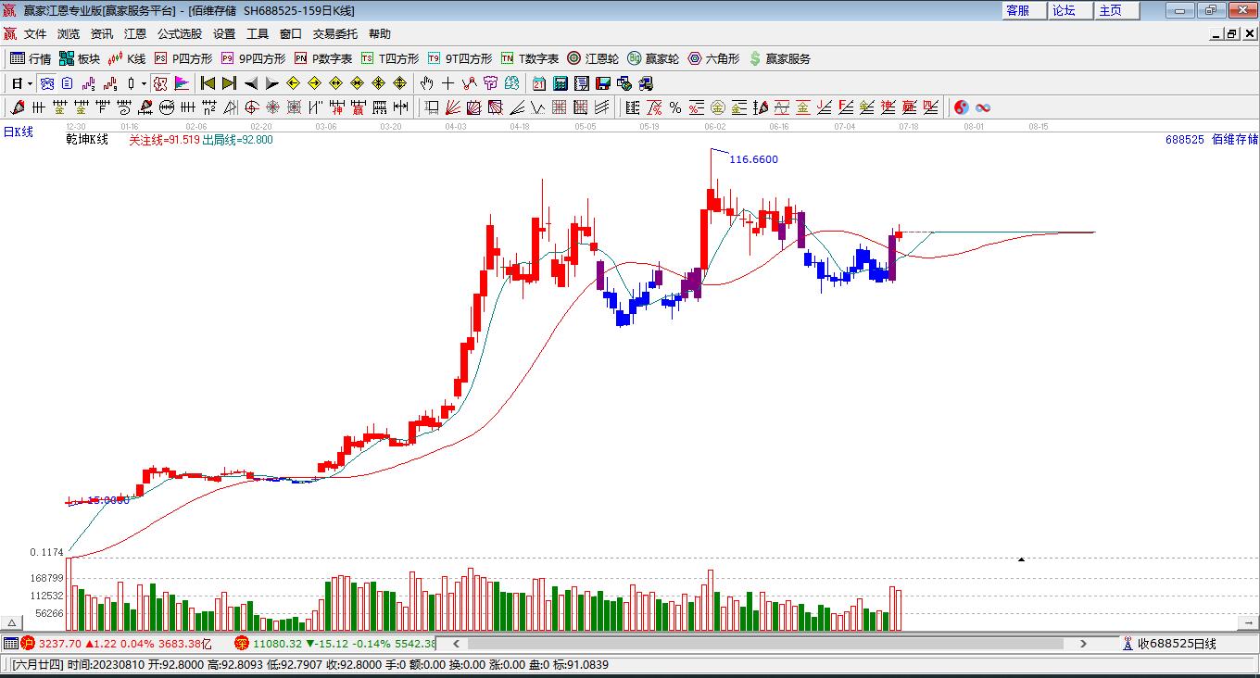Open 赢家服务 from the toolbar
1260x678 pixels.
point(779,58)
